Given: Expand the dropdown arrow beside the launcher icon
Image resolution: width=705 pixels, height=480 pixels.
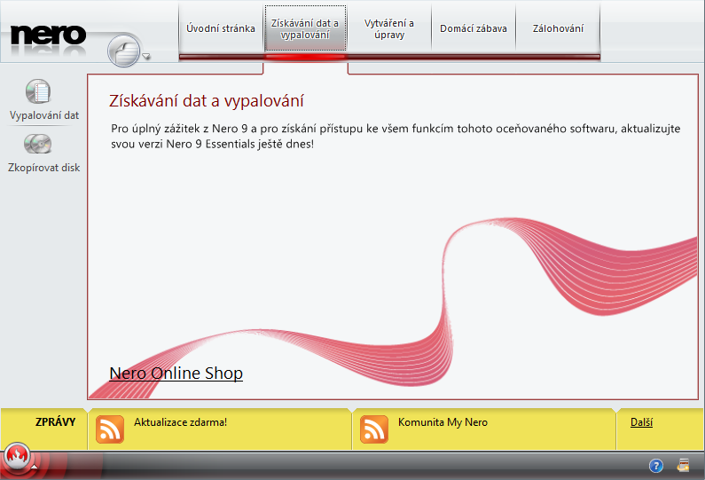Looking at the screenshot, I should (146, 56).
